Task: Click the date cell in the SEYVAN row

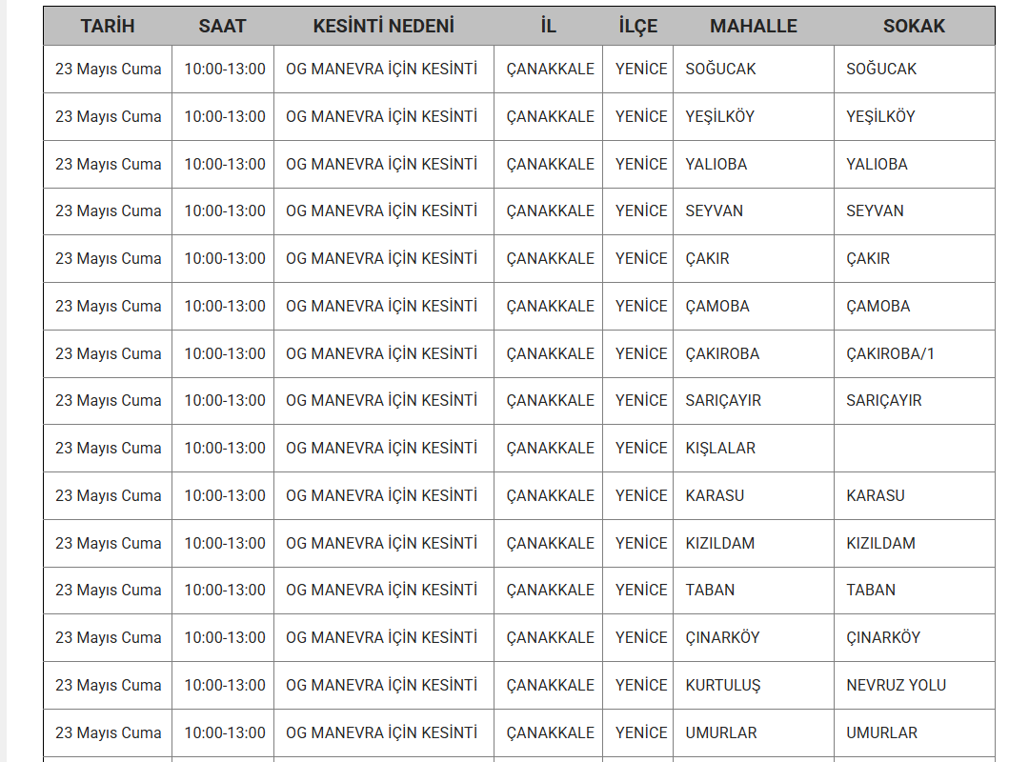Action: coord(108,211)
